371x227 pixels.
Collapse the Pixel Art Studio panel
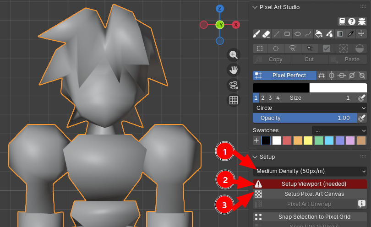(x=255, y=7)
